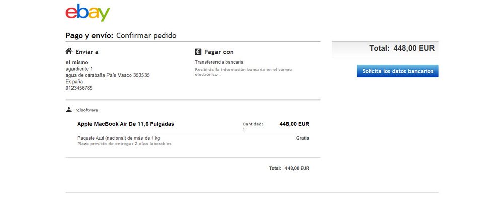Click the seller person icon

pyautogui.click(x=69, y=110)
